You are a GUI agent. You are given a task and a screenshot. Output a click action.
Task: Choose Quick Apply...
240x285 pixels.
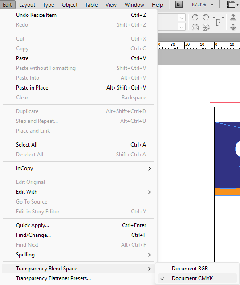pyautogui.click(x=78, y=225)
